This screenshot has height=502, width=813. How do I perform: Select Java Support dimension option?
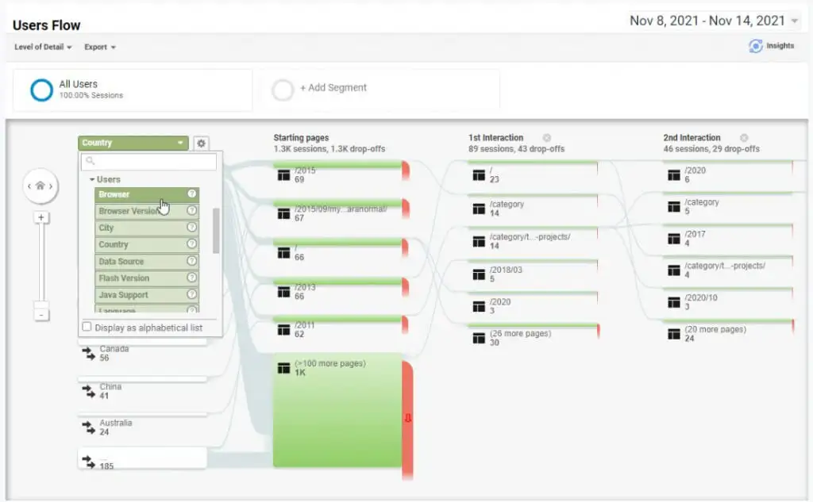(147, 294)
